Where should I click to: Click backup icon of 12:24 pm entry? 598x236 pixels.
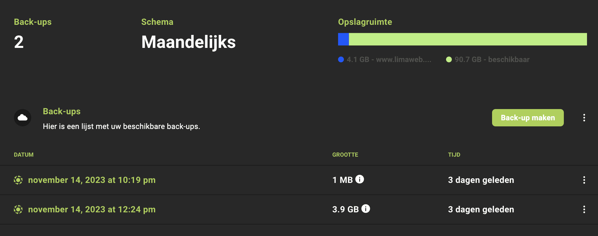(18, 209)
